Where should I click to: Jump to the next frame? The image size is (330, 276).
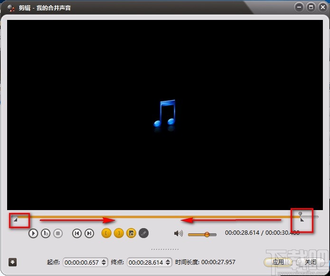click(89, 233)
